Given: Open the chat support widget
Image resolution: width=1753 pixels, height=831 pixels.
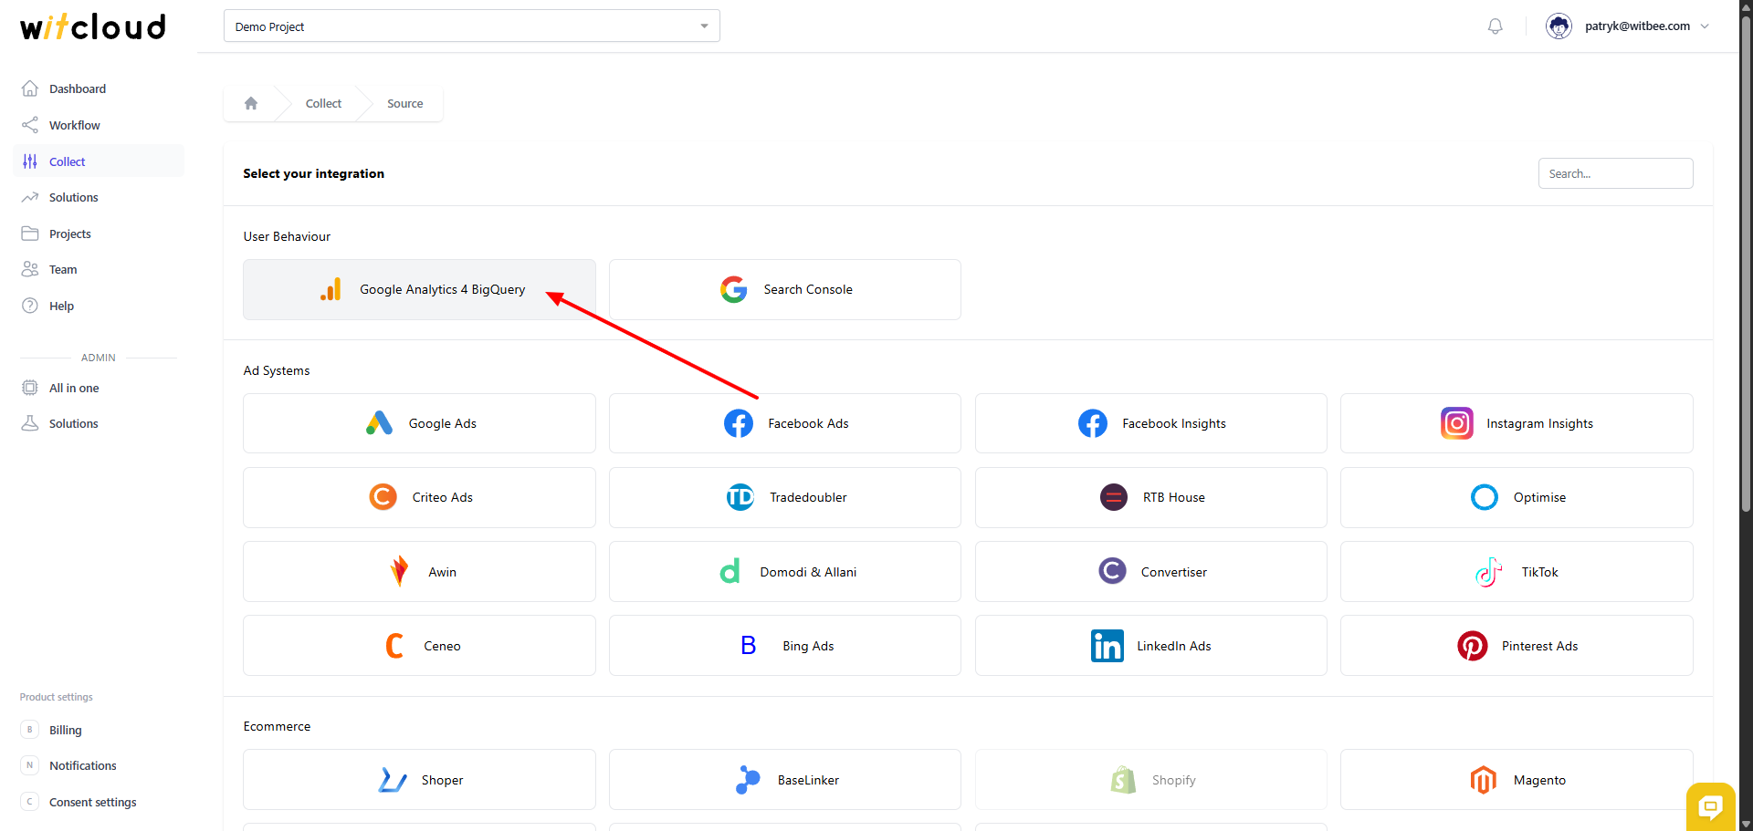Looking at the screenshot, I should 1709,805.
